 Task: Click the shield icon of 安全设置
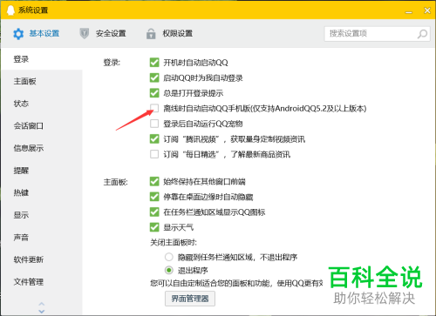point(85,34)
